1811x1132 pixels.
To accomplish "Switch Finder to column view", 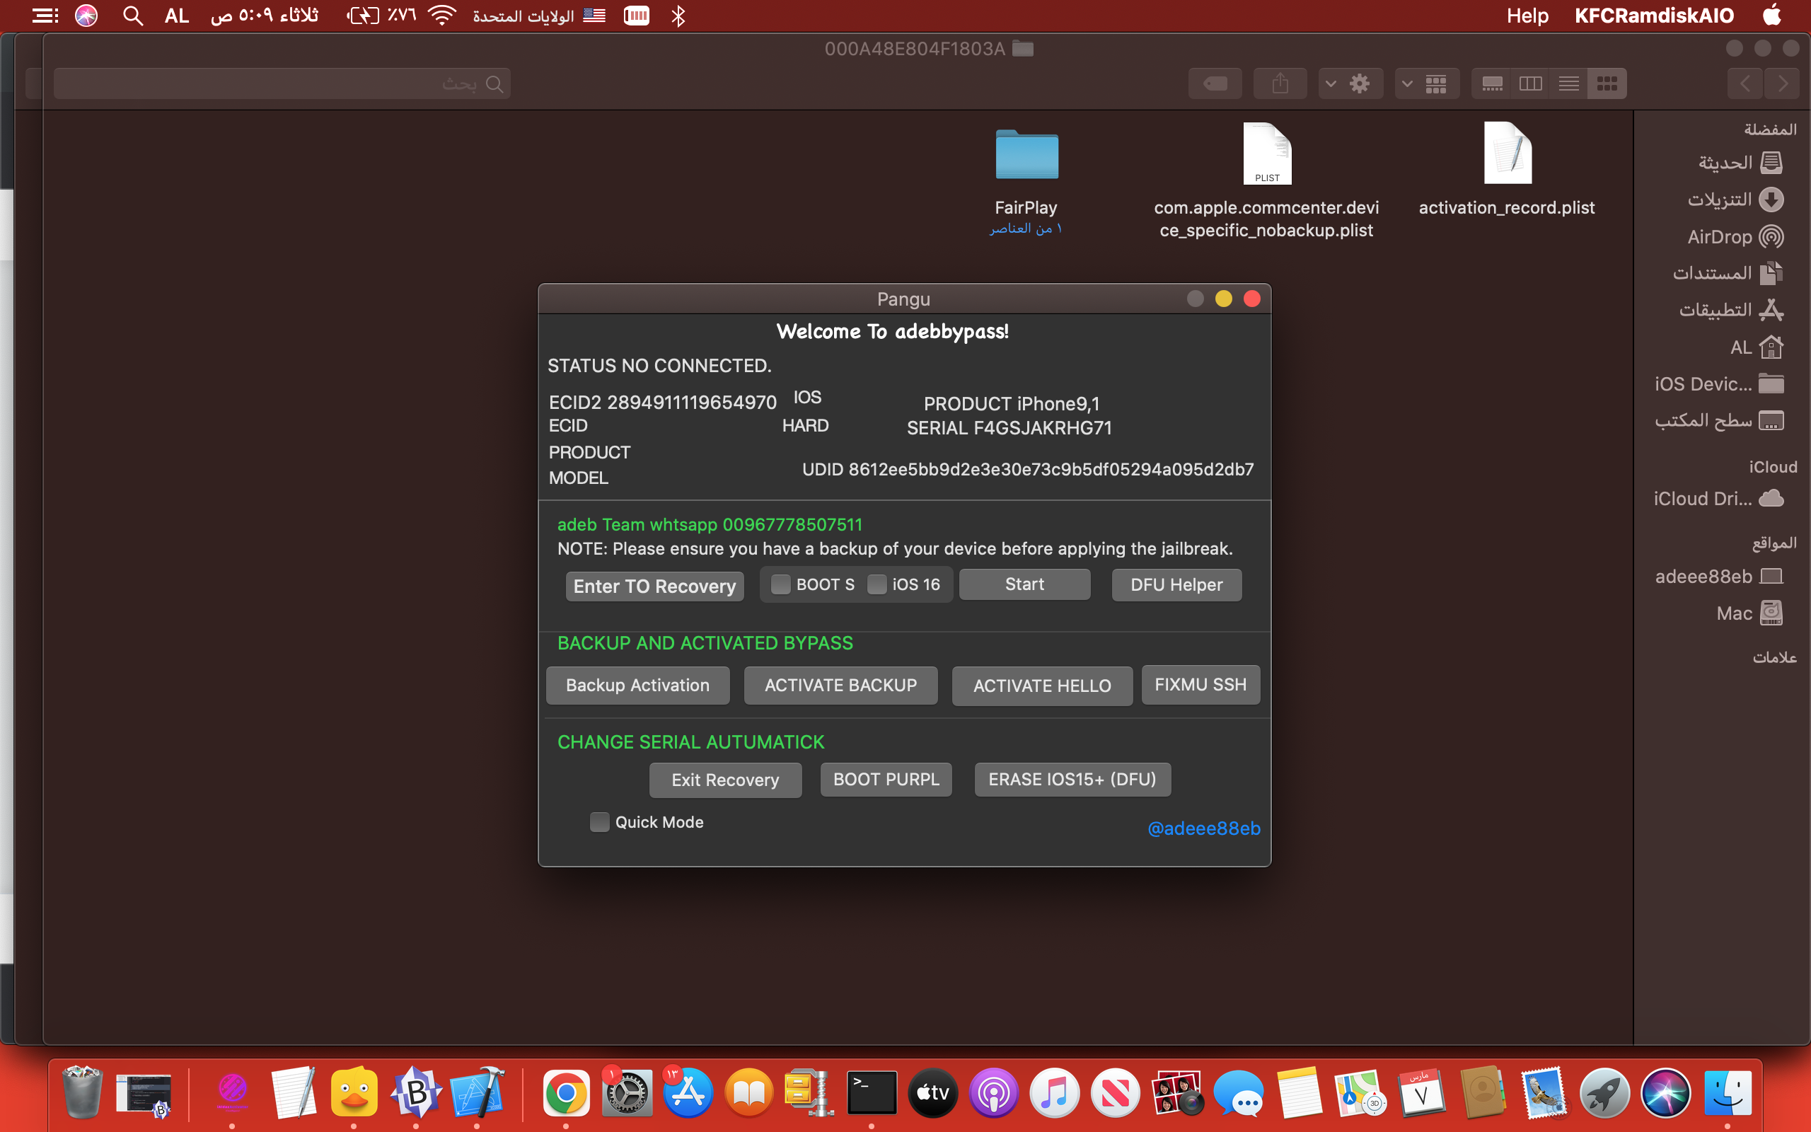I will 1531,83.
